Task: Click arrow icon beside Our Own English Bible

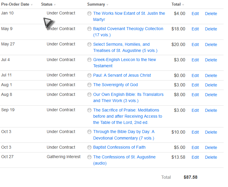Action: [89, 95]
